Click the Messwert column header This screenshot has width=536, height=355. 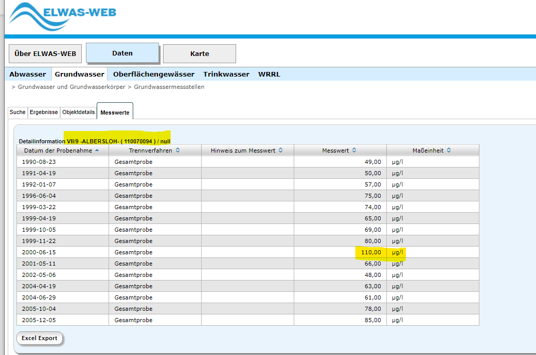point(340,150)
